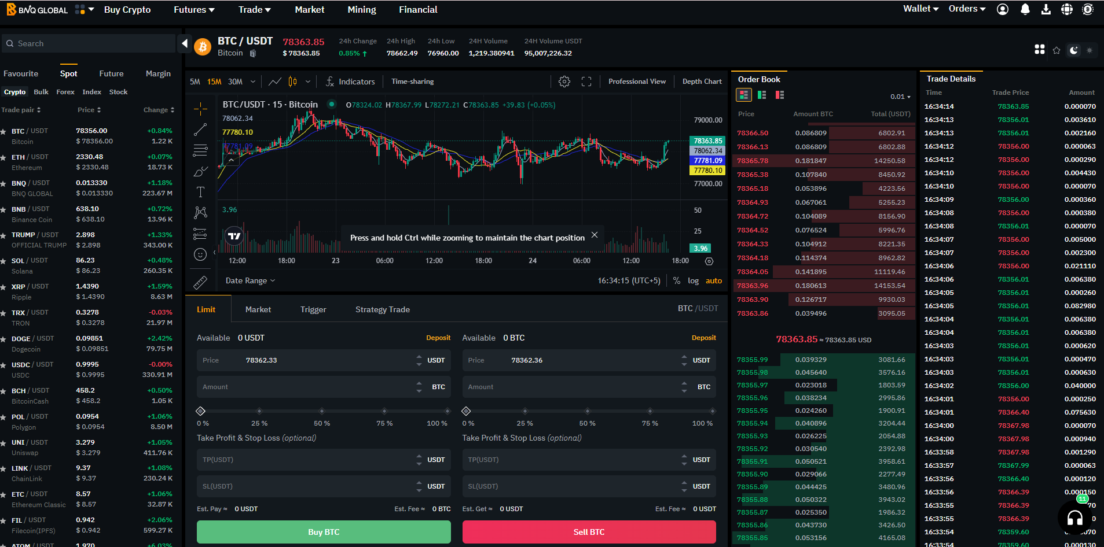Select the text annotation tool
This screenshot has width=1104, height=547.
(200, 192)
